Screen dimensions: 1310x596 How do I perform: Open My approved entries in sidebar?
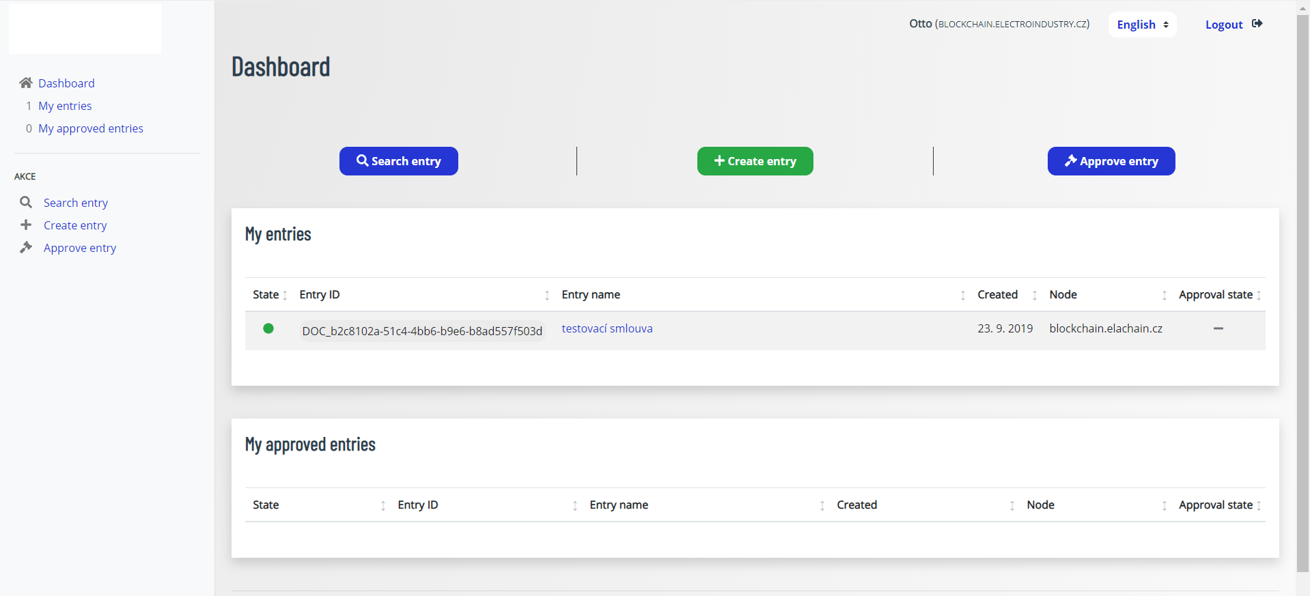(x=91, y=128)
